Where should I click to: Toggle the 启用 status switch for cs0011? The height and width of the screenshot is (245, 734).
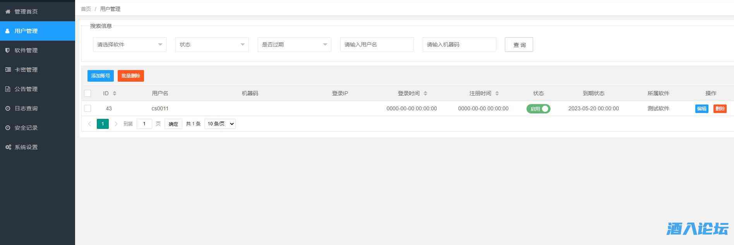coord(538,109)
